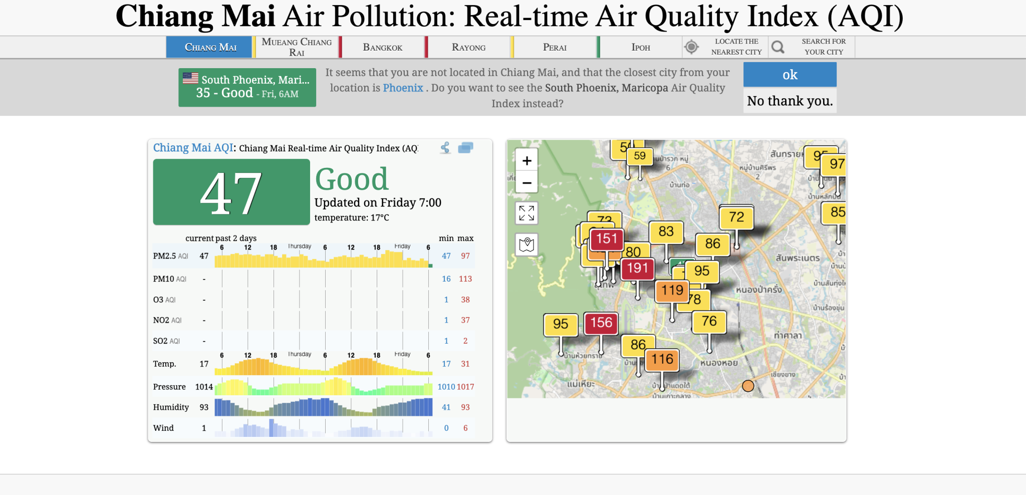The width and height of the screenshot is (1026, 495).
Task: Click the Wind history chart
Action: click(324, 428)
